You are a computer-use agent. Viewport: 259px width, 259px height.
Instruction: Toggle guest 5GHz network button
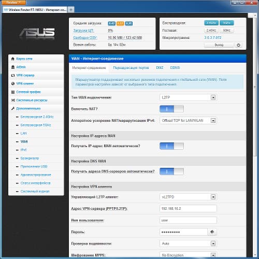click(226, 31)
